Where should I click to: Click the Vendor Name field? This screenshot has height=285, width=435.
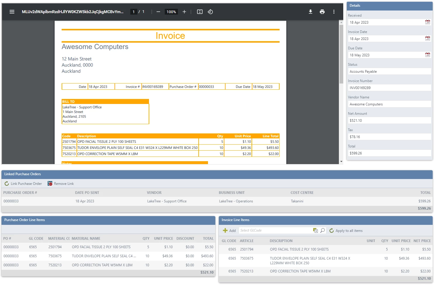(389, 104)
